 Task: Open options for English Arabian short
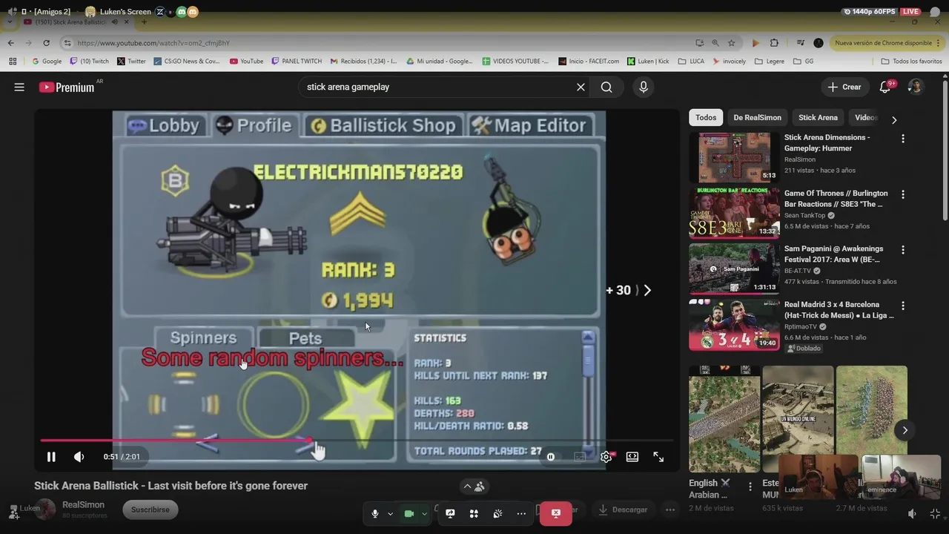coord(750,487)
